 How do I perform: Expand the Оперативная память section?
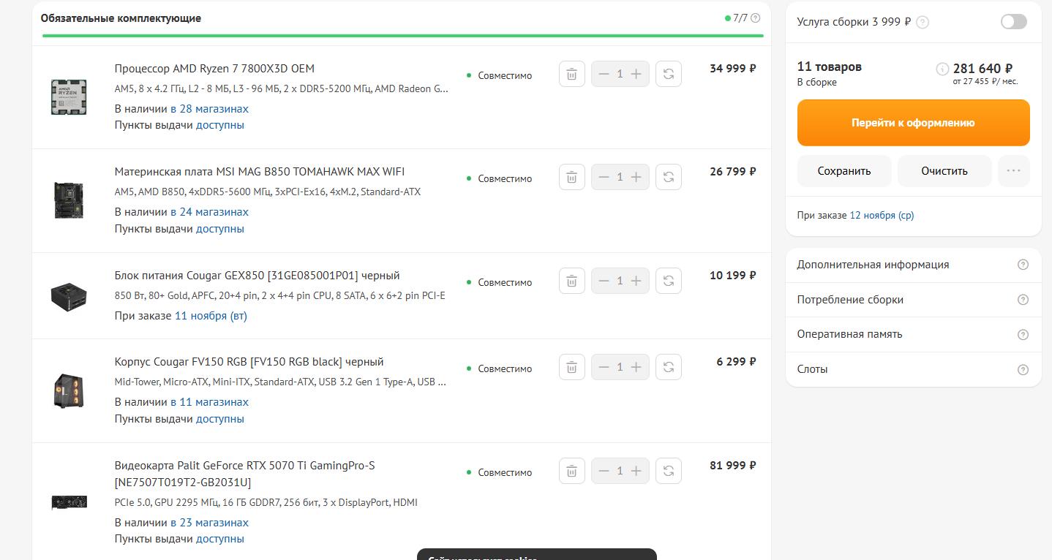913,334
